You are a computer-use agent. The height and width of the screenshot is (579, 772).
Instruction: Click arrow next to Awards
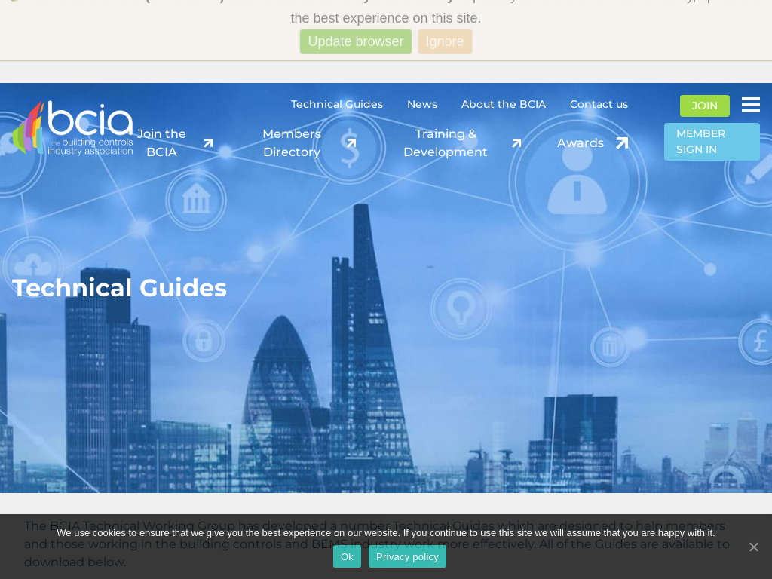[622, 142]
